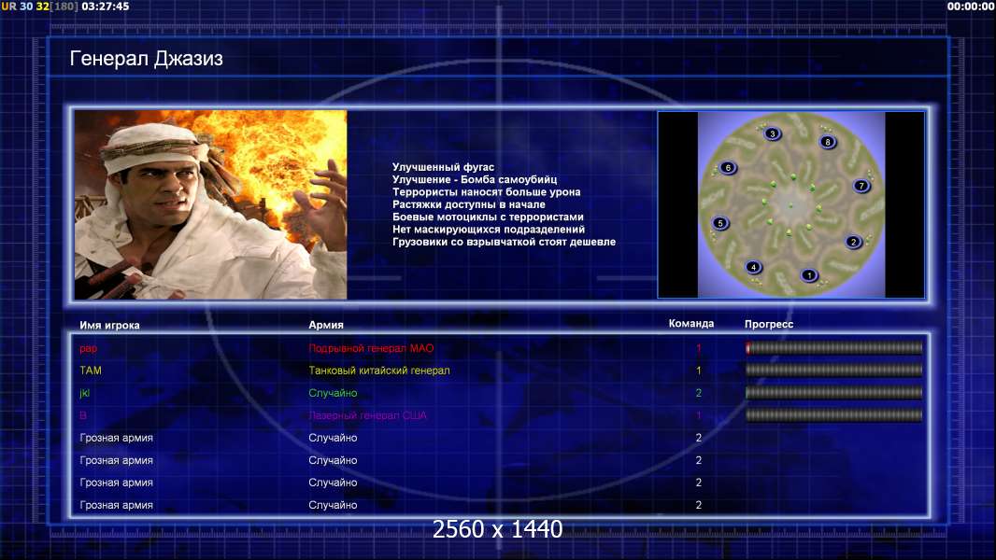Click team number in jkl's row

coord(698,393)
